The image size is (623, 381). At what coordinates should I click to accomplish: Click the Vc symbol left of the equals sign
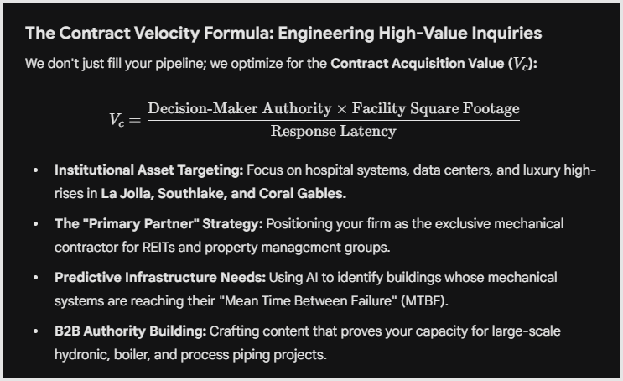(118, 119)
